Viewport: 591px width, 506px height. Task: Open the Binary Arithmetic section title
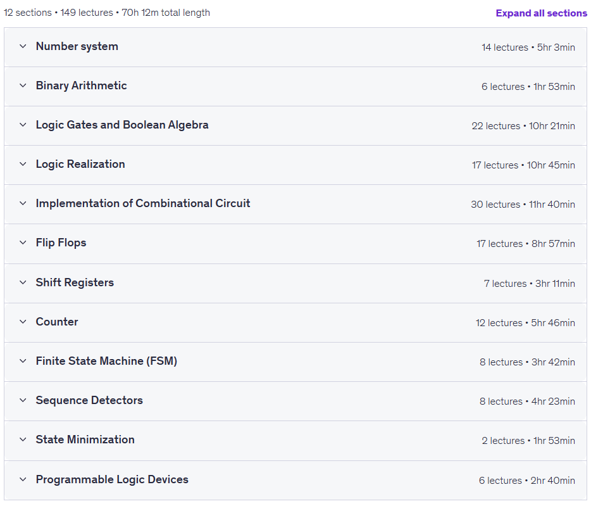[x=82, y=85]
